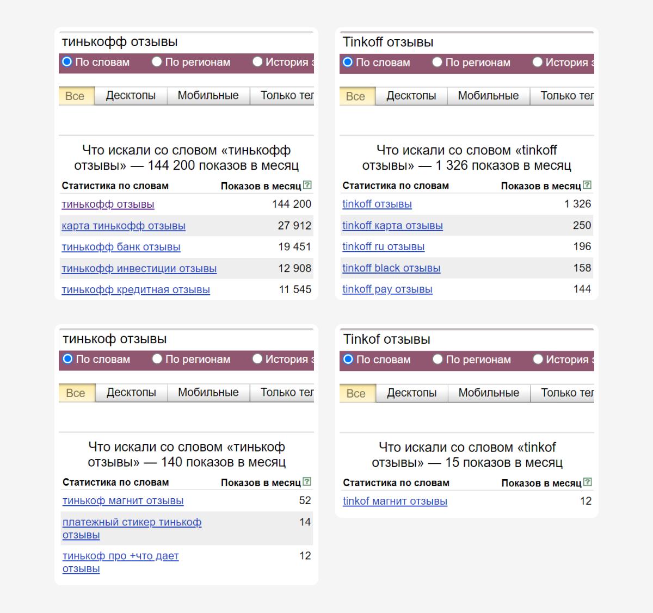Open the «тинькофф инвестиции отзывы» link
Screen dimensions: 653x613
click(139, 269)
